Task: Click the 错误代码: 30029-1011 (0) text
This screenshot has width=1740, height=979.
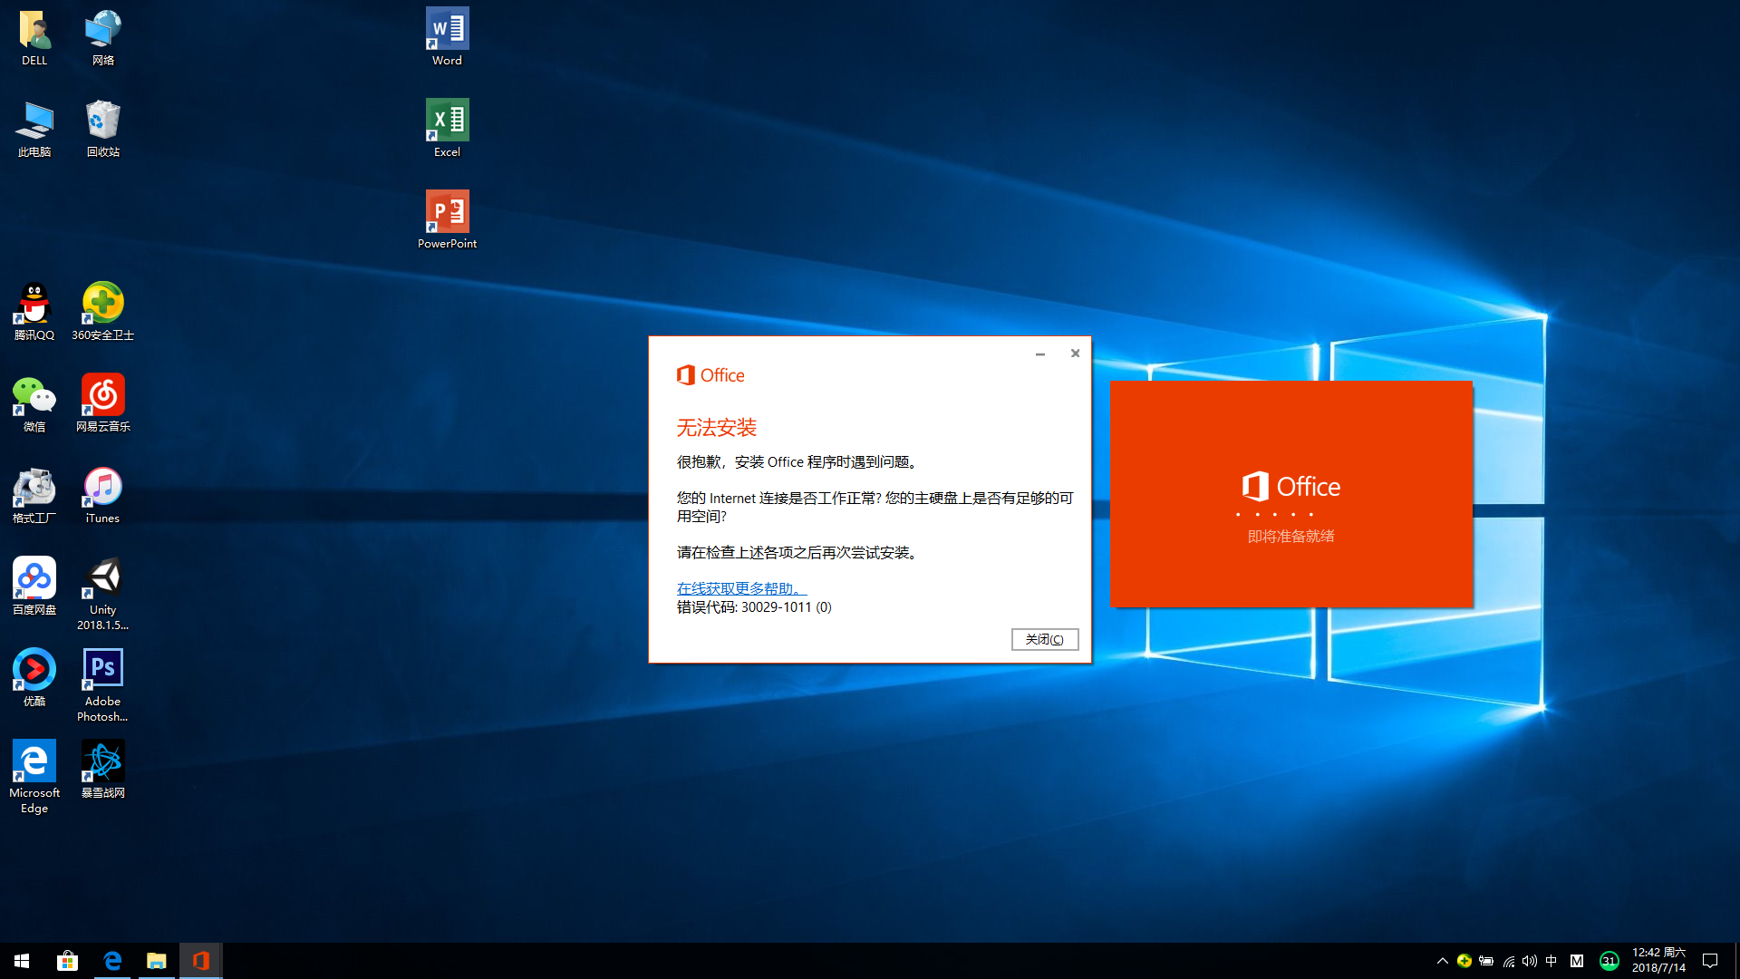Action: [754, 607]
